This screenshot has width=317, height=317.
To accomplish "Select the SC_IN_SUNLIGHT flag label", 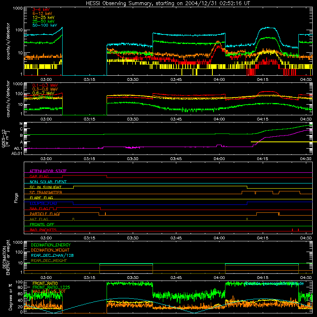I will 46,187.
